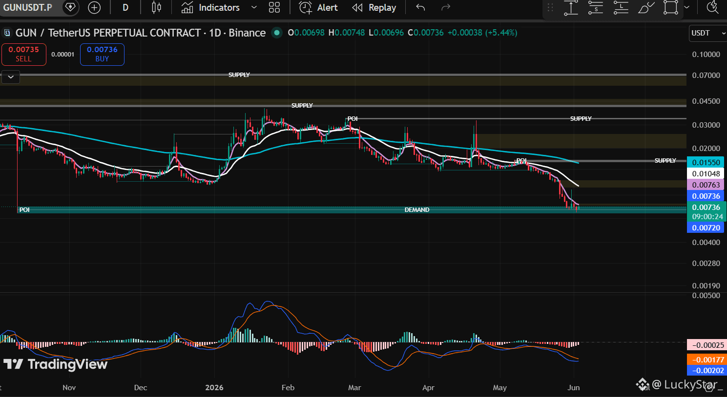Image resolution: width=727 pixels, height=397 pixels.
Task: Click the purple 0.00763 price label
Action: pos(706,185)
